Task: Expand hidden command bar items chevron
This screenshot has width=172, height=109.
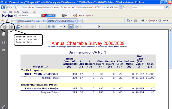Action: [170, 19]
